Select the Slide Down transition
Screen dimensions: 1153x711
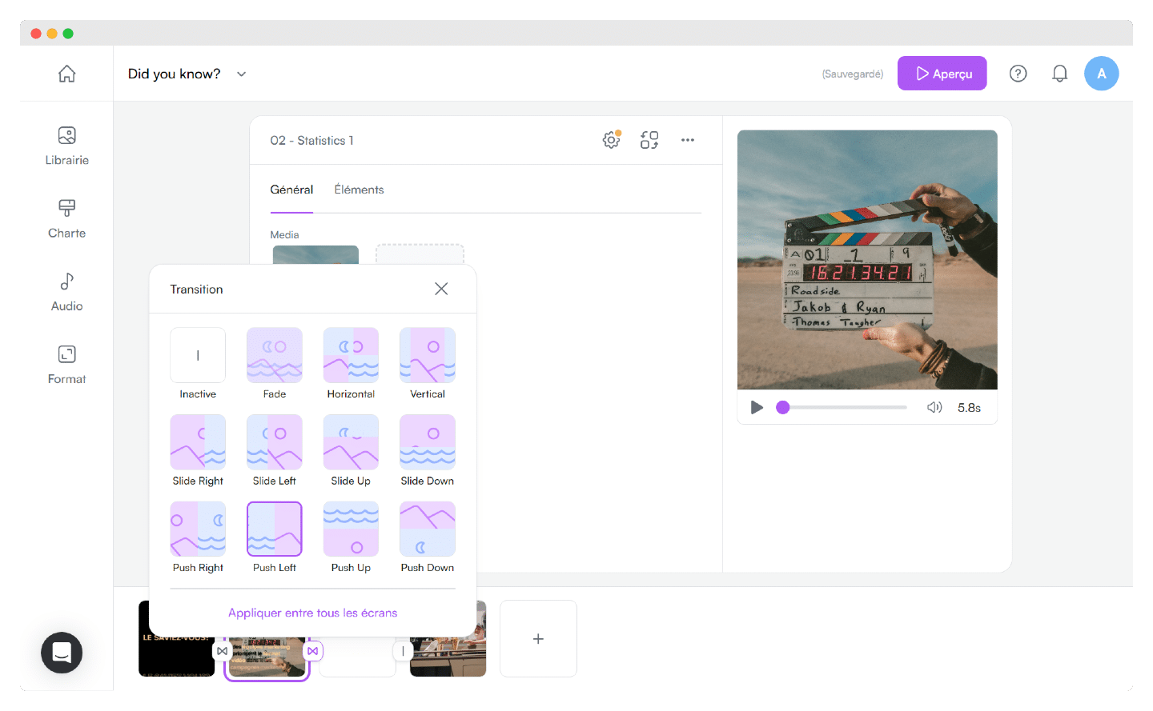(x=428, y=442)
